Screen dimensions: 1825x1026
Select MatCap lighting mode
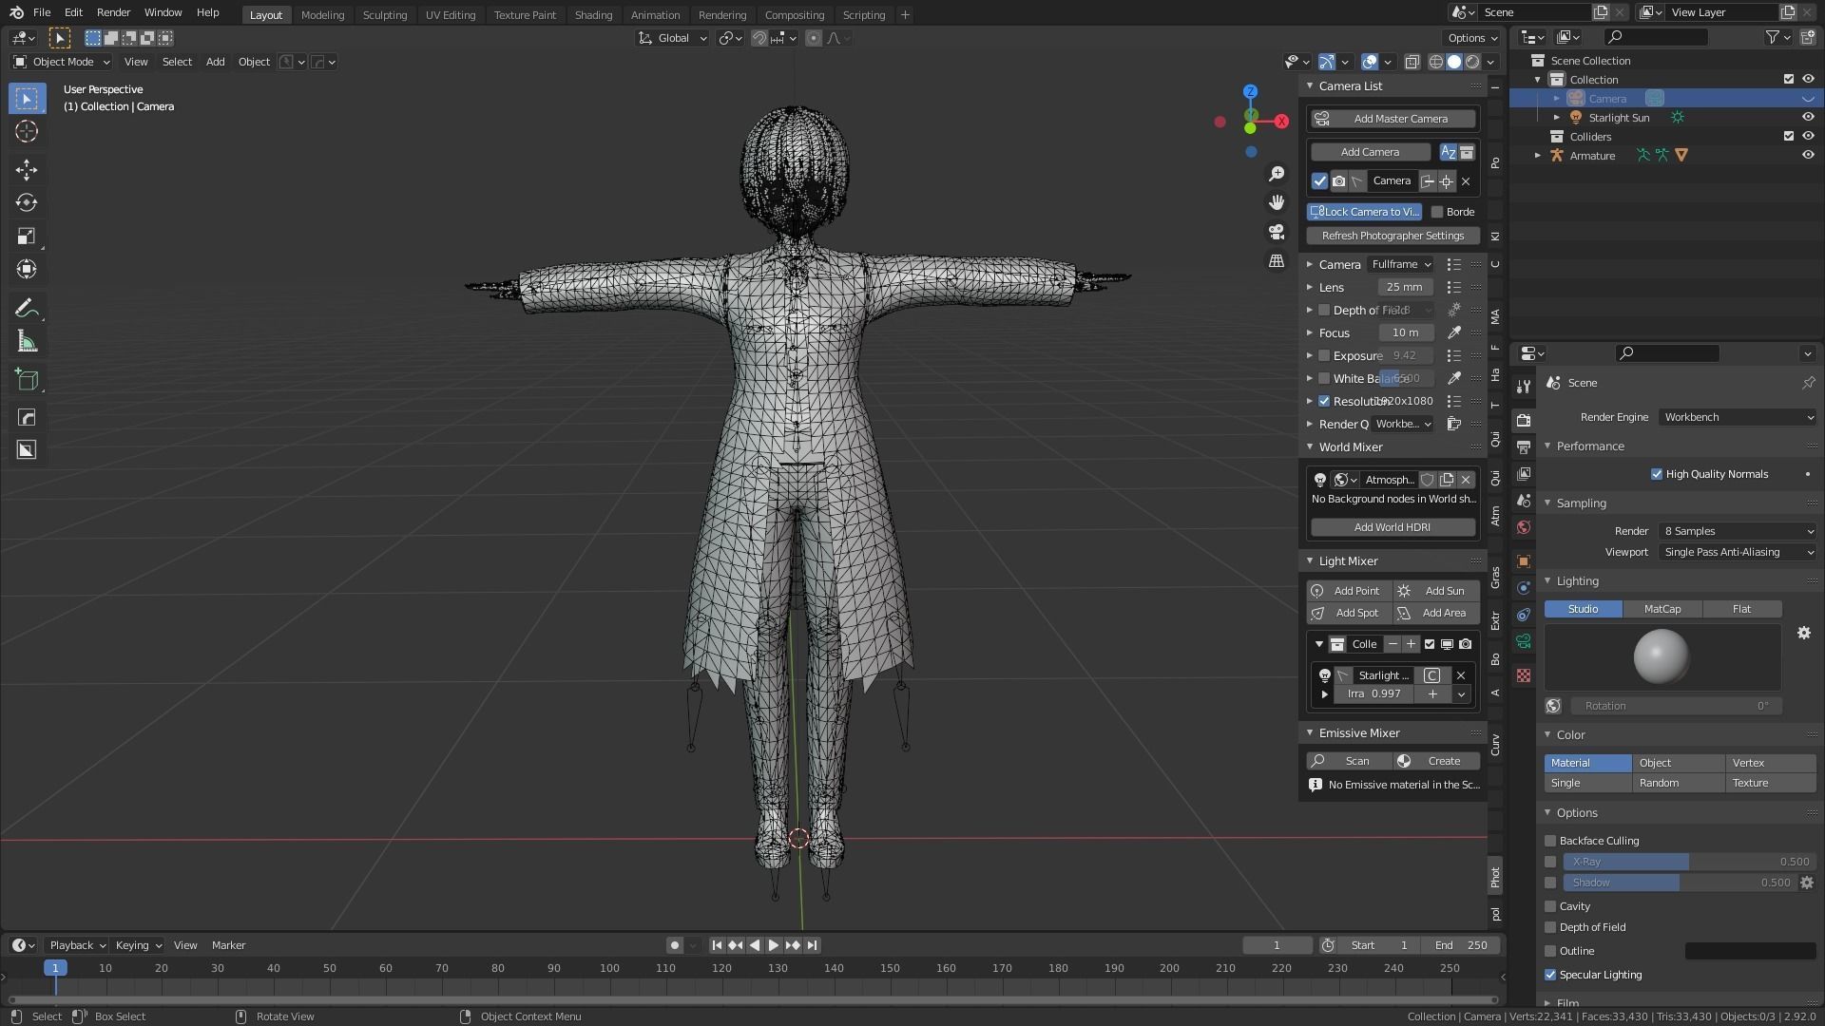click(1662, 609)
